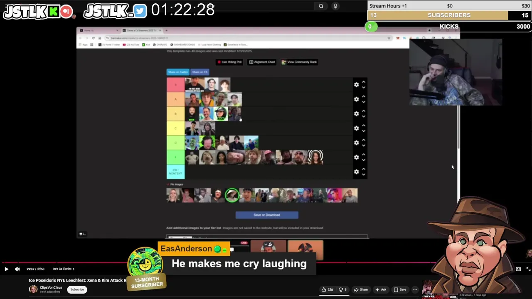Click Save or Download button

tap(267, 215)
